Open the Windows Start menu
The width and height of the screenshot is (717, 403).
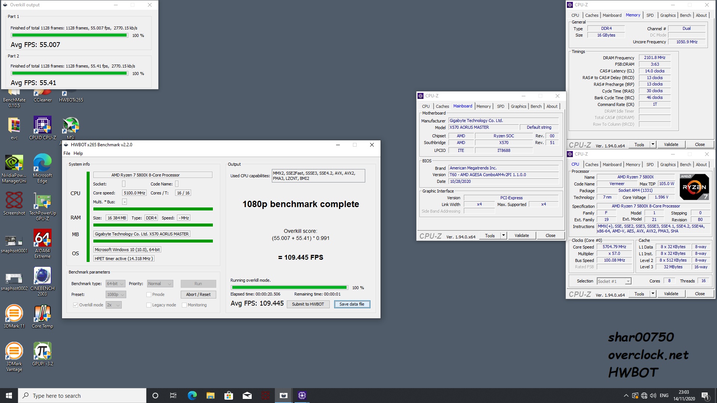9,396
